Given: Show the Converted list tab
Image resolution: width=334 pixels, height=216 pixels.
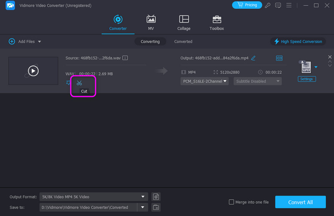Looking at the screenshot, I should point(183,42).
